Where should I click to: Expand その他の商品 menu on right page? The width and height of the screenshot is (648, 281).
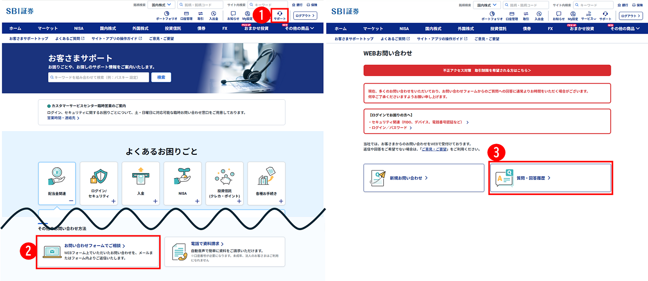625,28
